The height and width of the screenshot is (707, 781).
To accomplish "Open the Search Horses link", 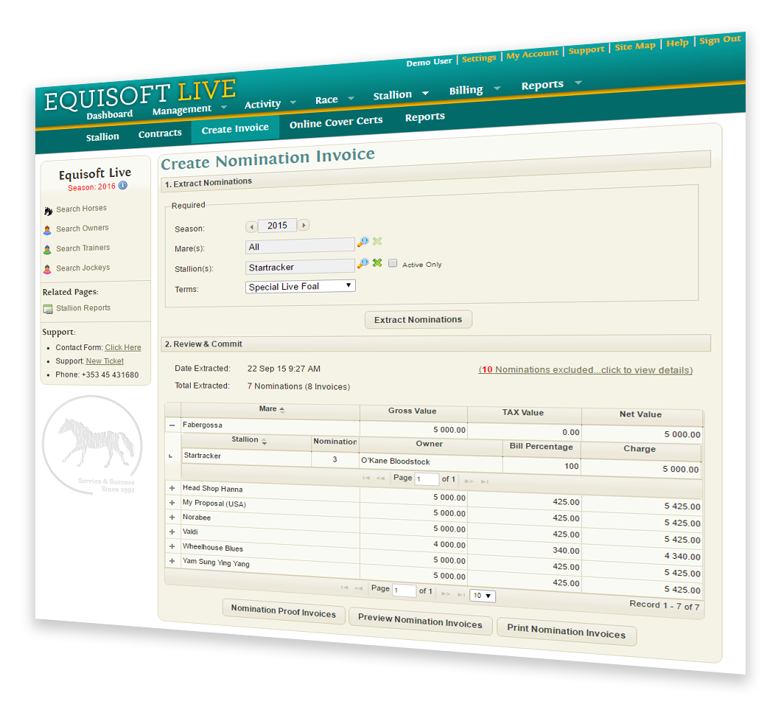I will [x=81, y=208].
